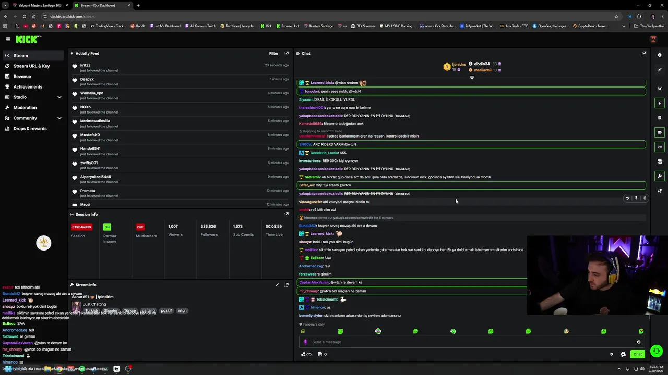
Task: Bookmark this page with the star icon
Action: coord(616,16)
